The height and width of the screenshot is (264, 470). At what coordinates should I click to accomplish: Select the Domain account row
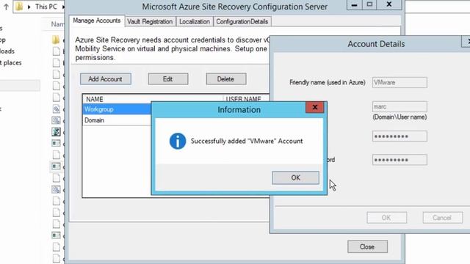[117, 120]
